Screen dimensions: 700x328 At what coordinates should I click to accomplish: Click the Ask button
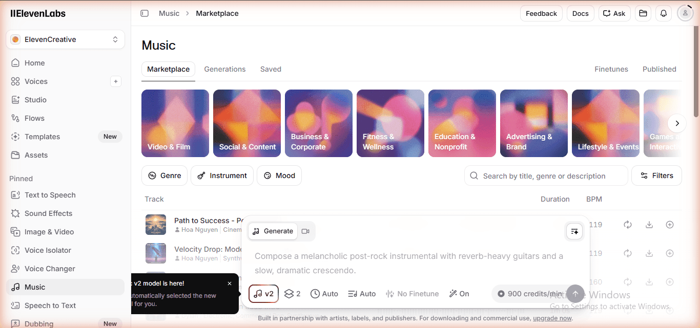click(x=614, y=13)
